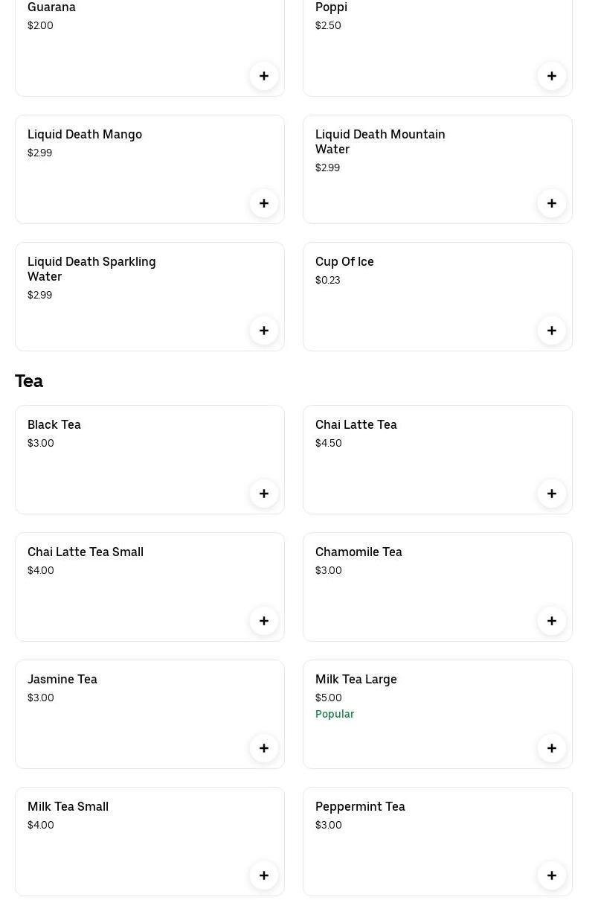Add Guarana to the order
598x903 pixels.
(x=264, y=76)
